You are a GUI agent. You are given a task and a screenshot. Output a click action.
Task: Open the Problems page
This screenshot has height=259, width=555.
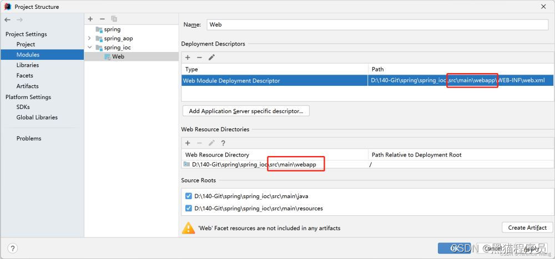pyautogui.click(x=29, y=138)
